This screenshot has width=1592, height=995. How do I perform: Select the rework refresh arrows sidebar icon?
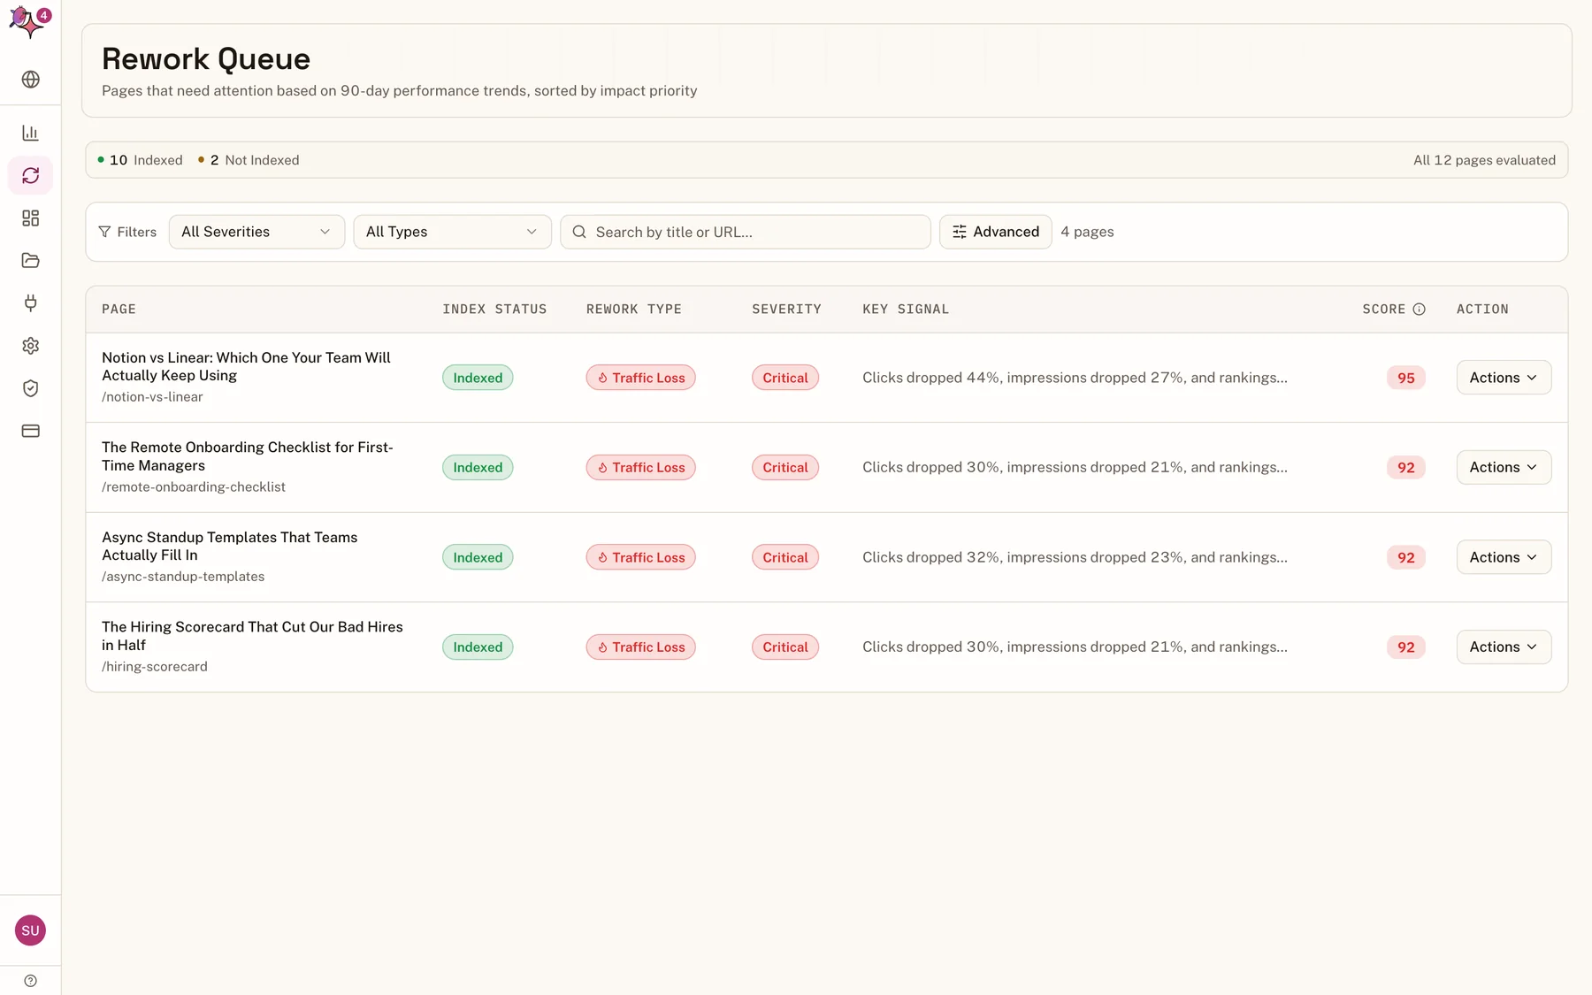click(x=31, y=175)
